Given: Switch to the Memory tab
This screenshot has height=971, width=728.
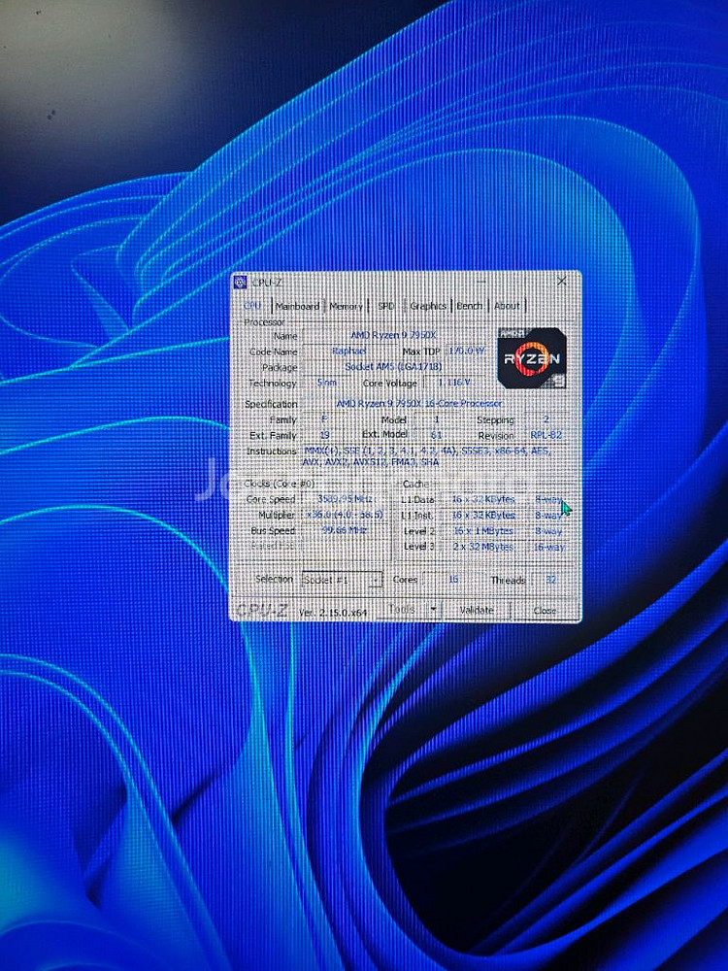Looking at the screenshot, I should click(x=346, y=306).
